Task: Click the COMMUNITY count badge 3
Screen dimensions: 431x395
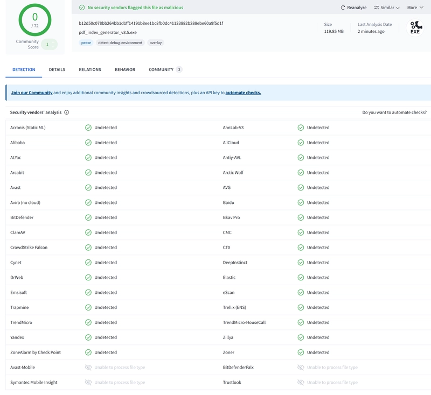Action: click(179, 70)
